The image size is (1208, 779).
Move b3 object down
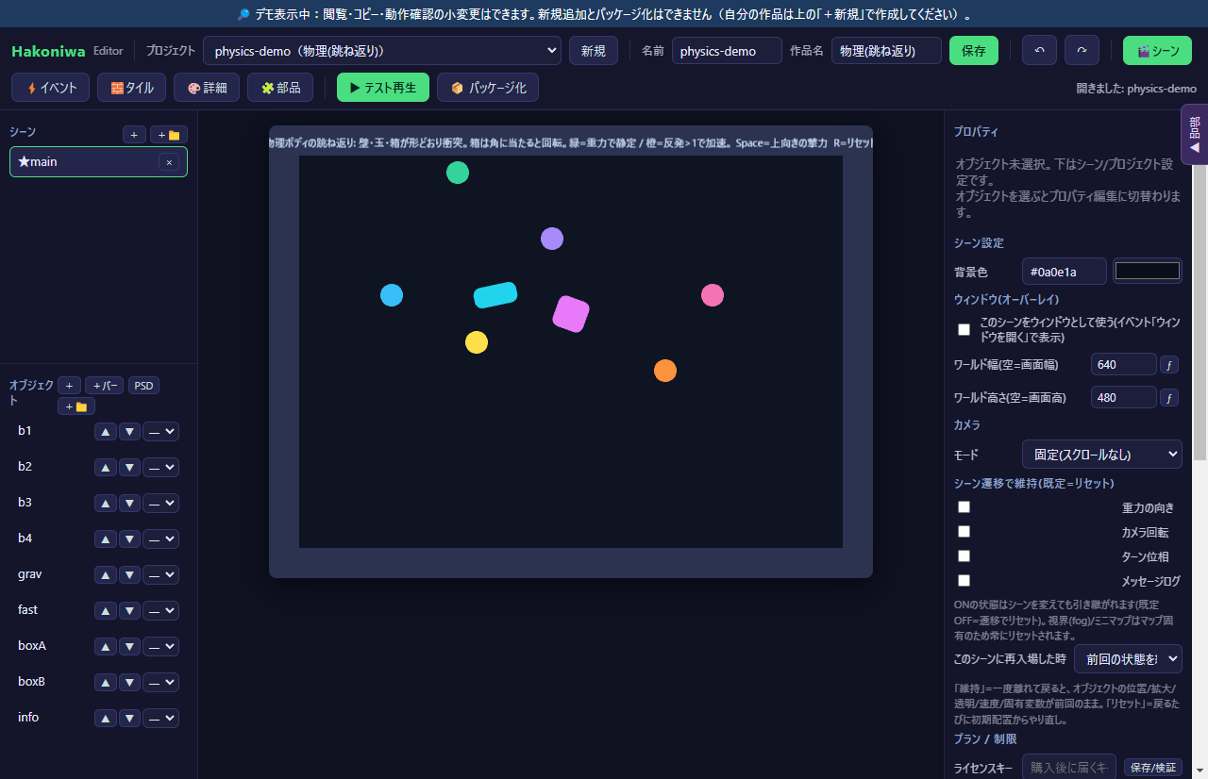(130, 504)
